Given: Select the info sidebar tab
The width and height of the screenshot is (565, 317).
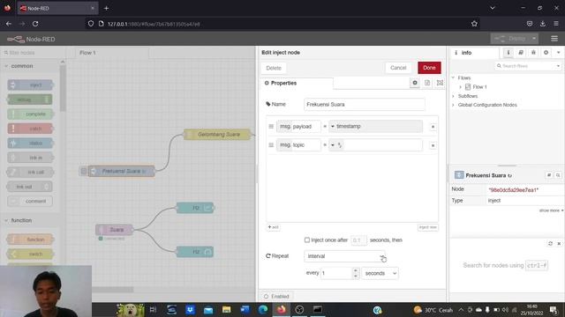Looking at the screenshot, I should [473, 53].
